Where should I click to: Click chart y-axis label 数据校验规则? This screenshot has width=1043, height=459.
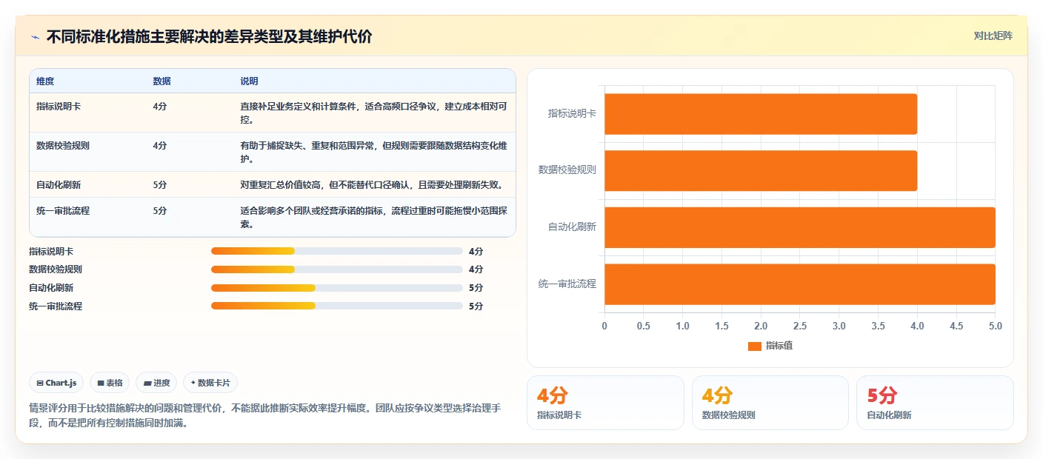pyautogui.click(x=567, y=170)
